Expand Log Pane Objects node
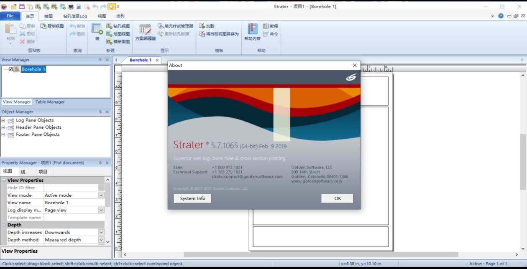Viewport: 527px width, 269px height. pyautogui.click(x=3, y=120)
